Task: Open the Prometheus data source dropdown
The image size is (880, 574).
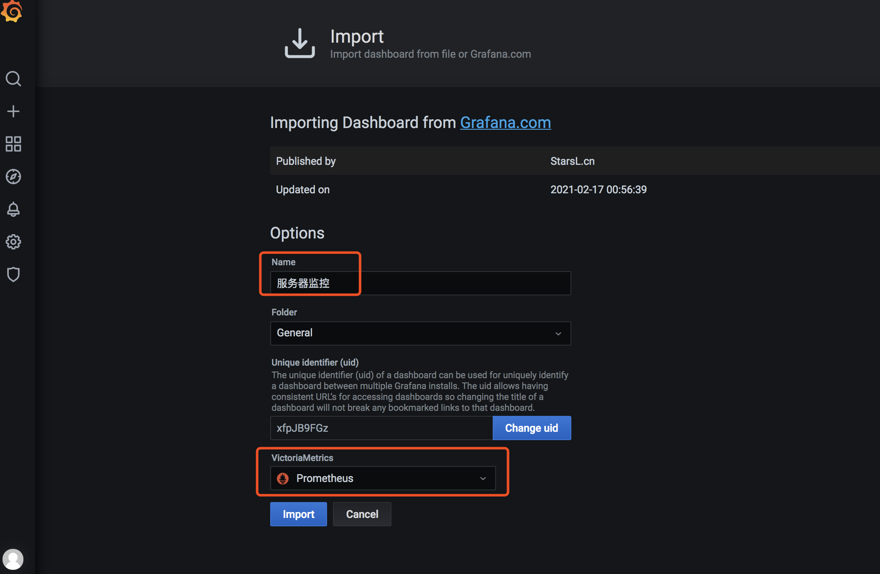Action: (x=383, y=478)
